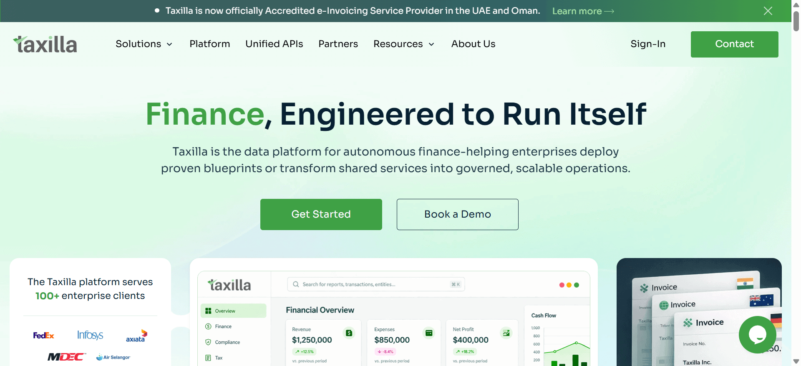This screenshot has height=366, width=801.
Task: Close the announcement banner
Action: pos(768,11)
